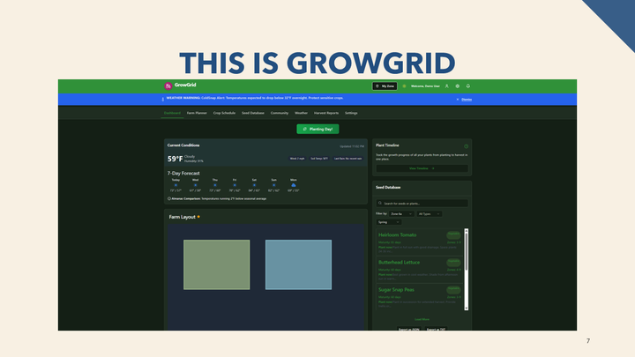Image resolution: width=635 pixels, height=357 pixels.
Task: Click the THIS IS GROWGRID slide title
Action: point(317,63)
